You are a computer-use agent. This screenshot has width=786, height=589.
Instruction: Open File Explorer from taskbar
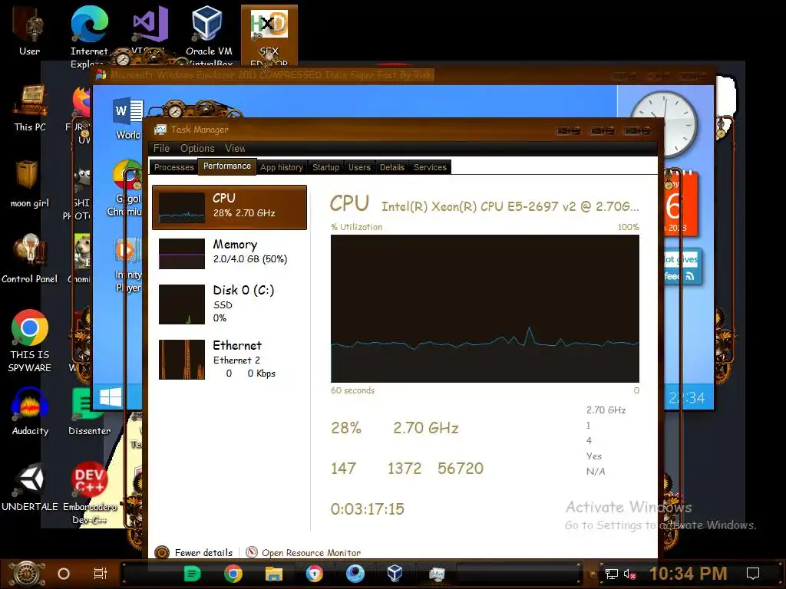274,574
